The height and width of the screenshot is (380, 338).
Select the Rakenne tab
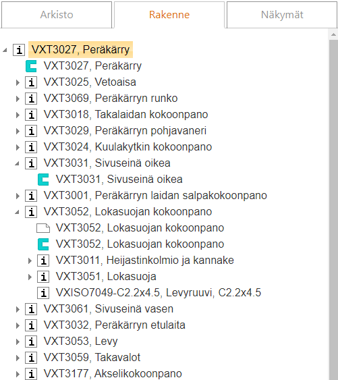tap(169, 15)
